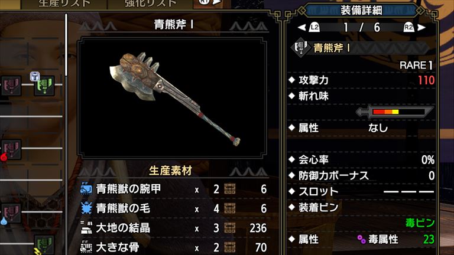Switch to the 強化リスト tab
This screenshot has width=454, height=255.
(x=150, y=4)
